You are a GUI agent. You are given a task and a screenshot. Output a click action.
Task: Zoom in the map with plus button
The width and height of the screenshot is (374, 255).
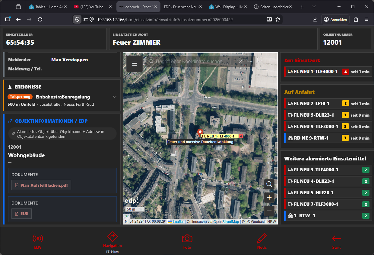pyautogui.click(x=269, y=198)
